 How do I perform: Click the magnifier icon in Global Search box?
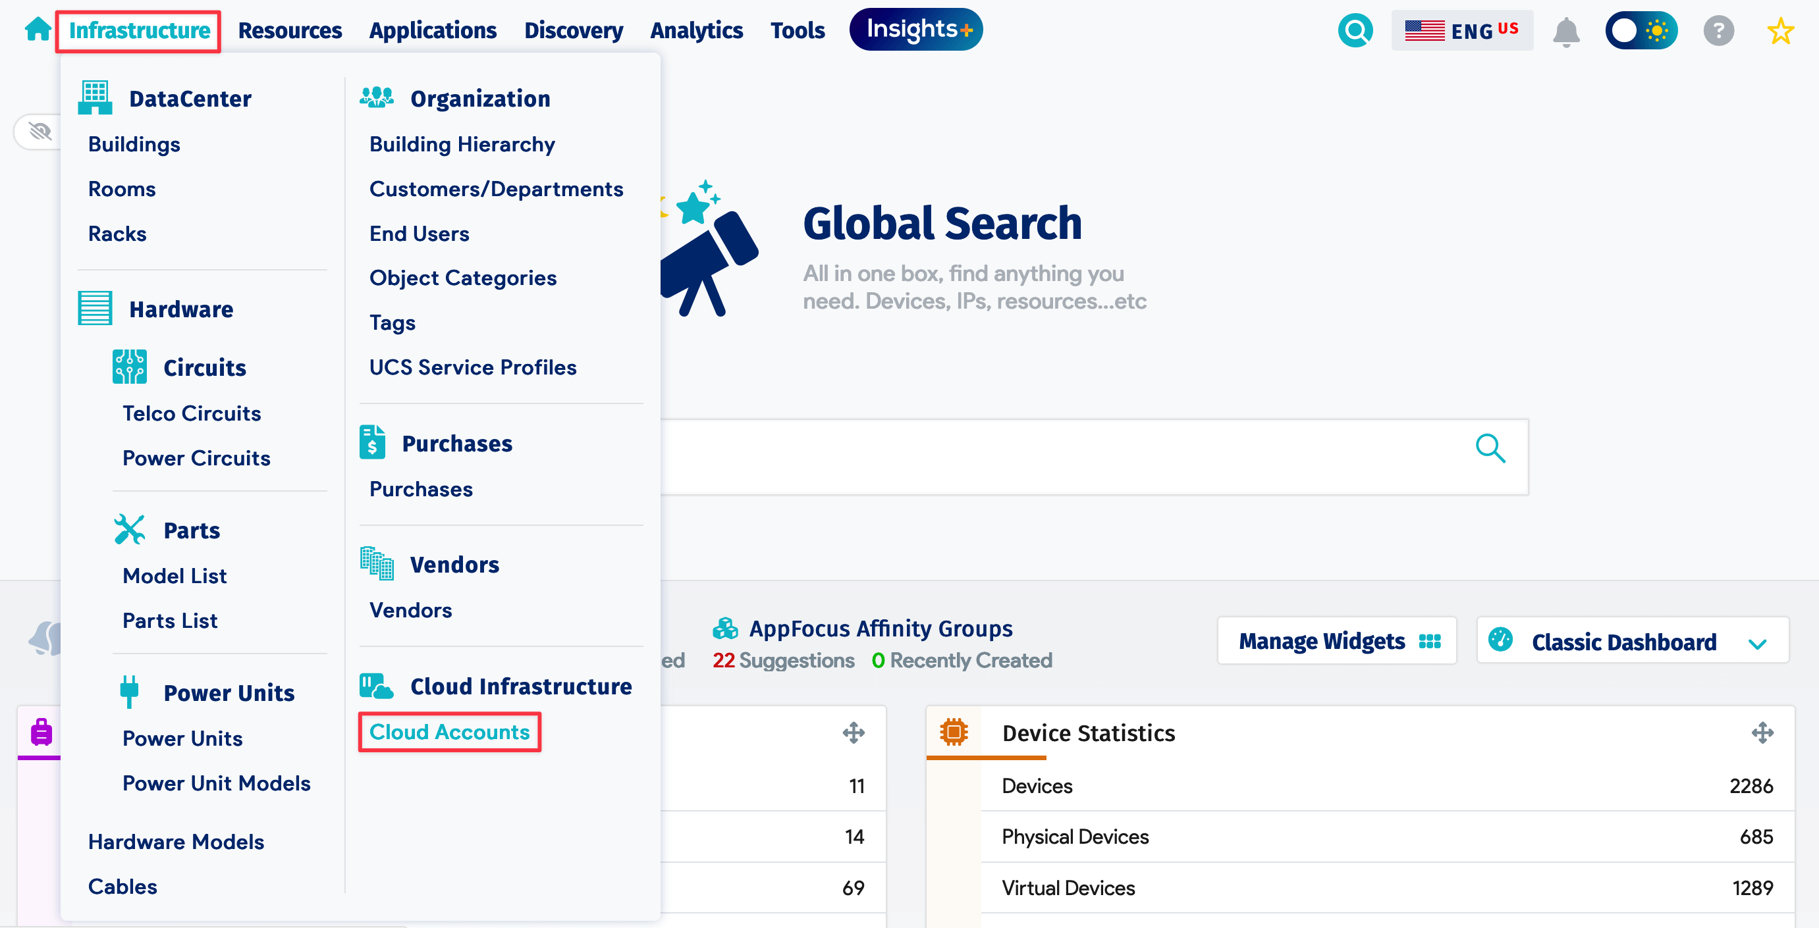coord(1490,449)
